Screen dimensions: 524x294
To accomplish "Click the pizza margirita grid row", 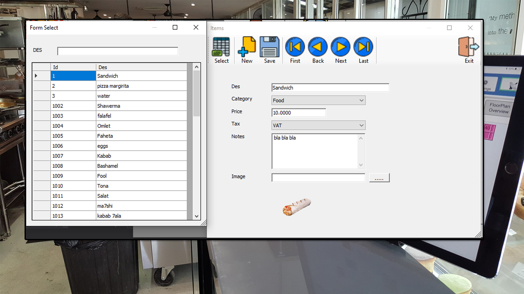I will pyautogui.click(x=123, y=86).
